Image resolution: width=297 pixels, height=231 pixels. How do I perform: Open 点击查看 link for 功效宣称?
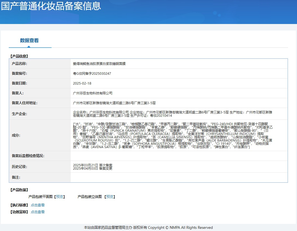[38, 212]
